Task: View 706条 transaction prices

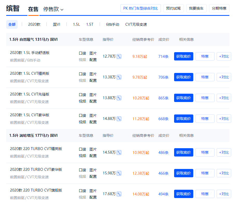Action: 163,77
